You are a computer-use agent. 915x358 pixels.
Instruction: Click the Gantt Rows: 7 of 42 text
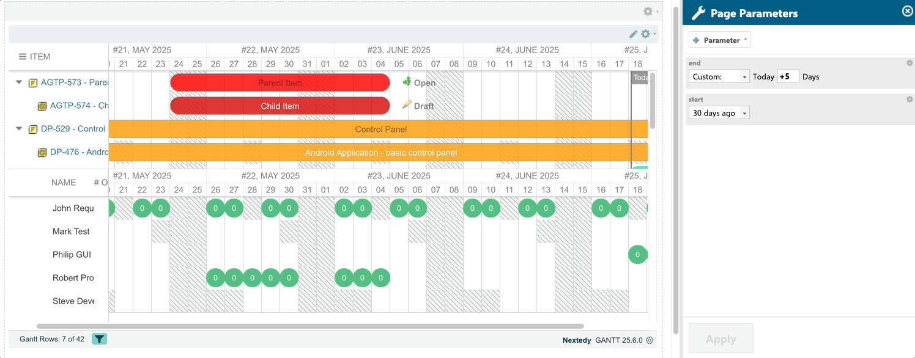52,339
